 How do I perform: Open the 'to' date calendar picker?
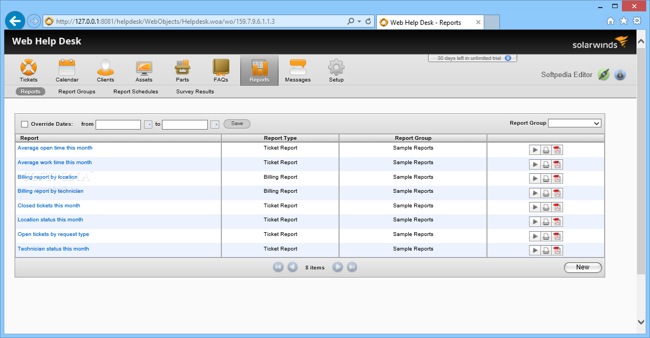pyautogui.click(x=214, y=124)
